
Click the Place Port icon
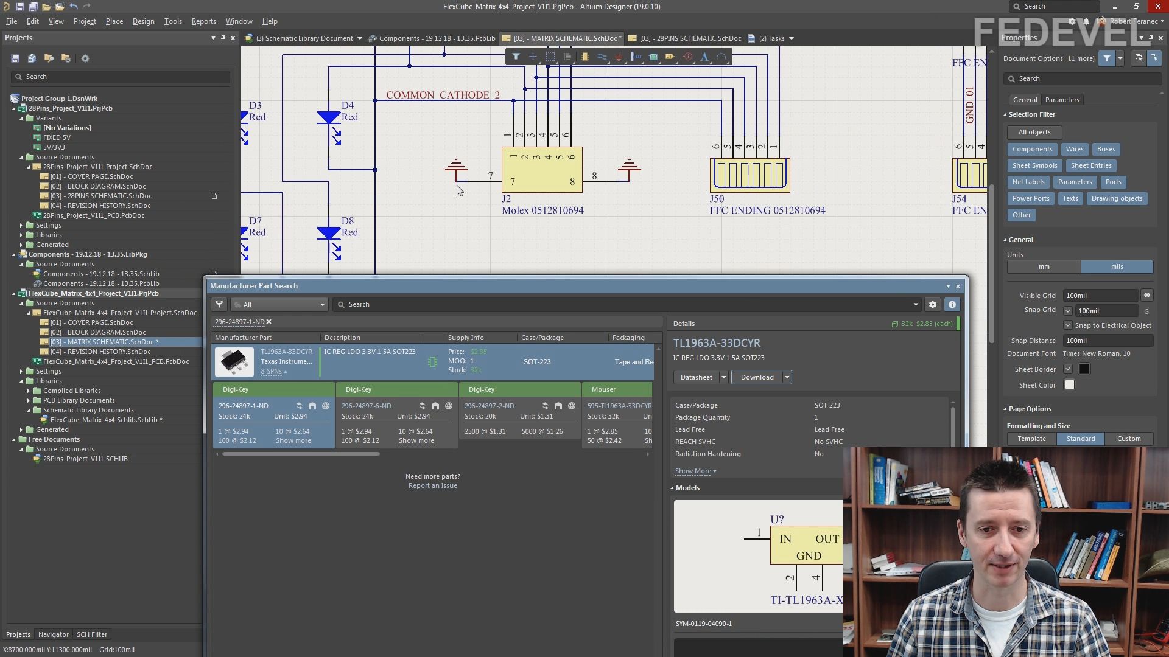point(670,57)
